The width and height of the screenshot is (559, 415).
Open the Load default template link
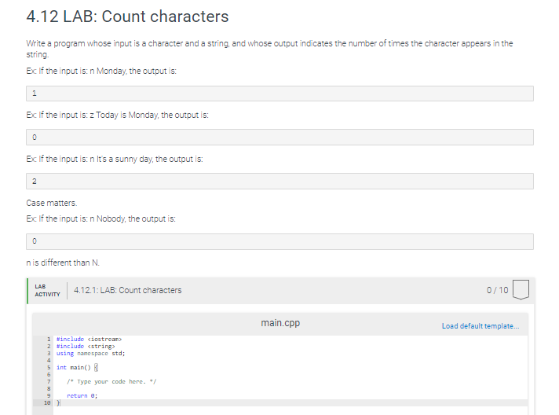[480, 326]
